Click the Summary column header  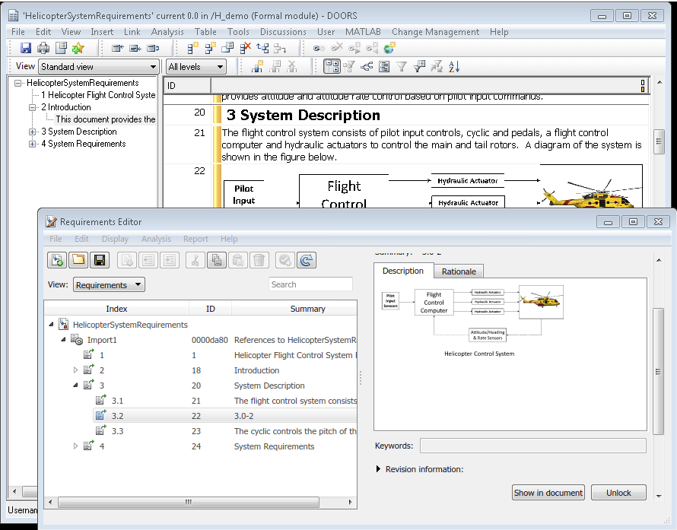point(294,309)
